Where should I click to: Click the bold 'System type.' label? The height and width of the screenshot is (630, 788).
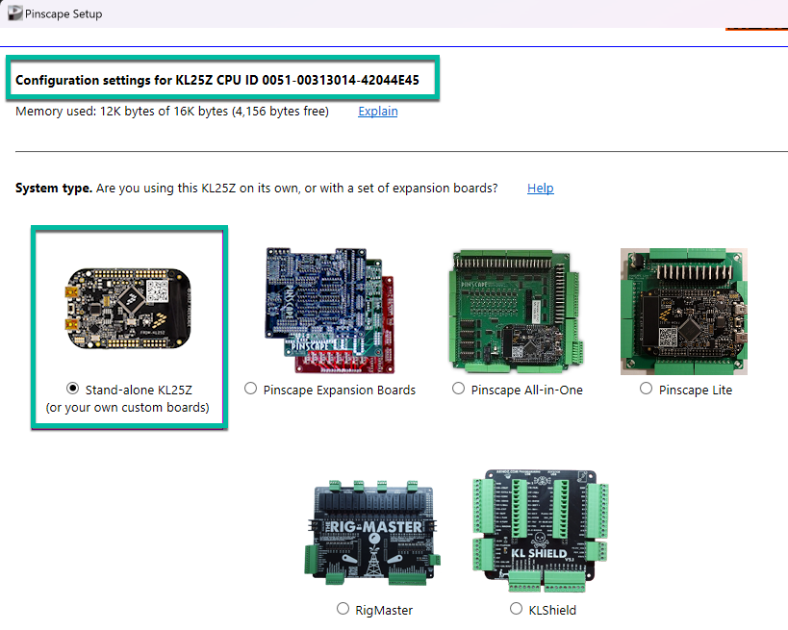click(x=54, y=189)
